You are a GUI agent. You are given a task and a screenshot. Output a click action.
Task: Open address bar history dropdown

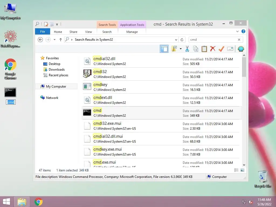176,40
